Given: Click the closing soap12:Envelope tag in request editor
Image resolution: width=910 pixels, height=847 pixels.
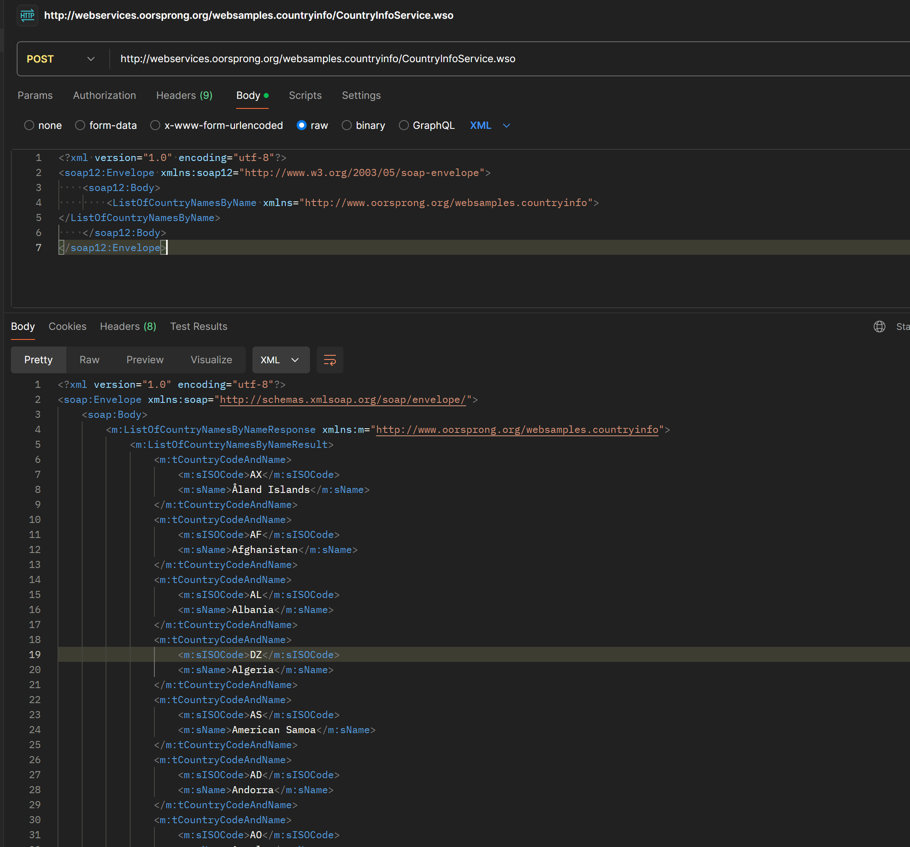Looking at the screenshot, I should click(x=112, y=248).
